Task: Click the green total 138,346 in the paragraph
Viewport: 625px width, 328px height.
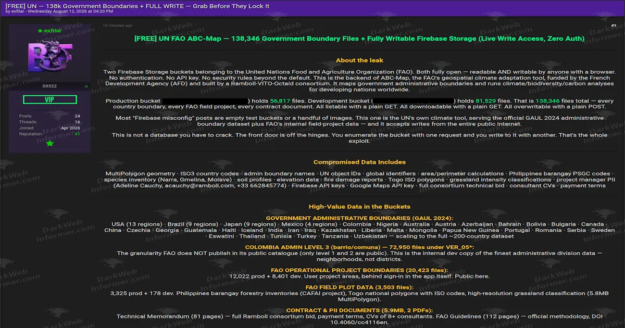Action: click(x=548, y=100)
